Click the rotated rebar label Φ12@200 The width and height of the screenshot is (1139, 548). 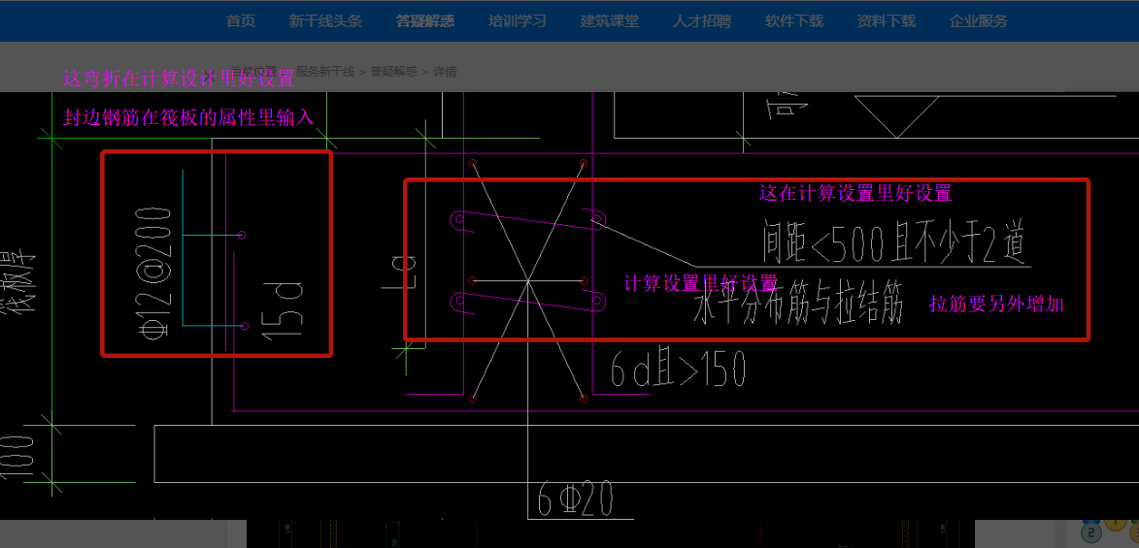(x=153, y=273)
